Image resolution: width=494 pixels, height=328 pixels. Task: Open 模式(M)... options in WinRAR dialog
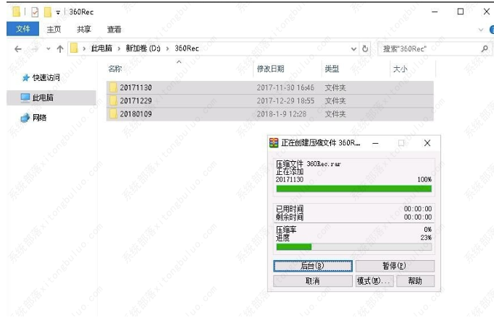pos(374,281)
